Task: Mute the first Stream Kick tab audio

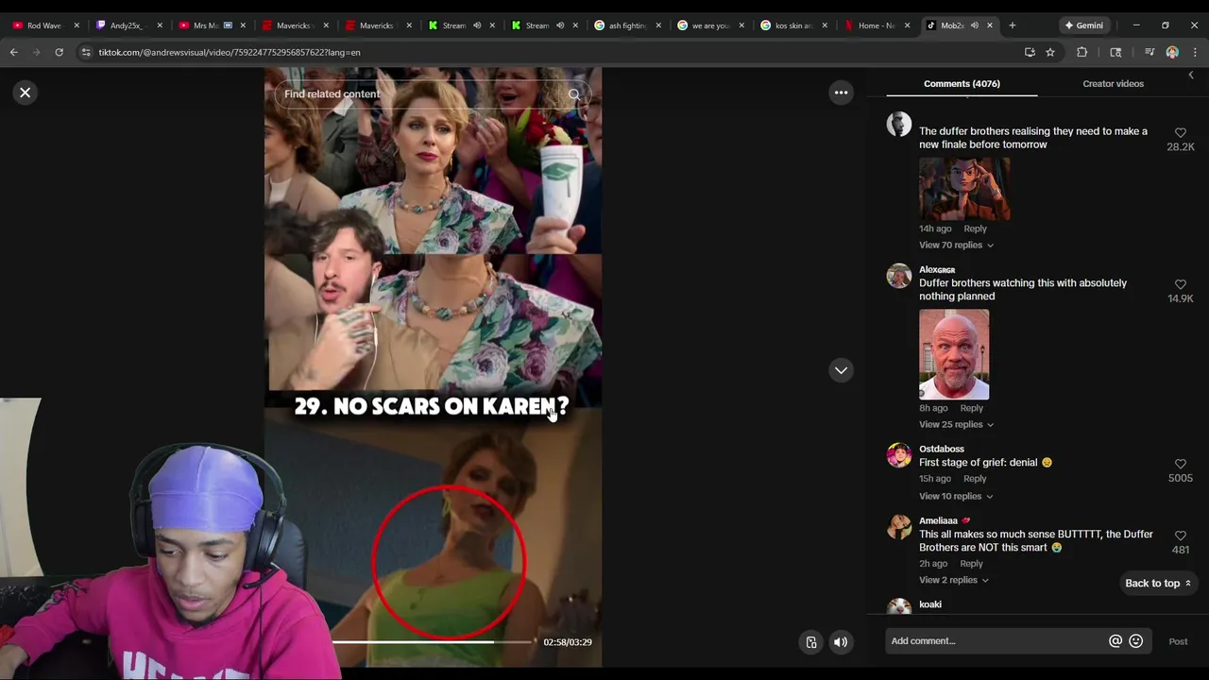Action: tap(476, 25)
